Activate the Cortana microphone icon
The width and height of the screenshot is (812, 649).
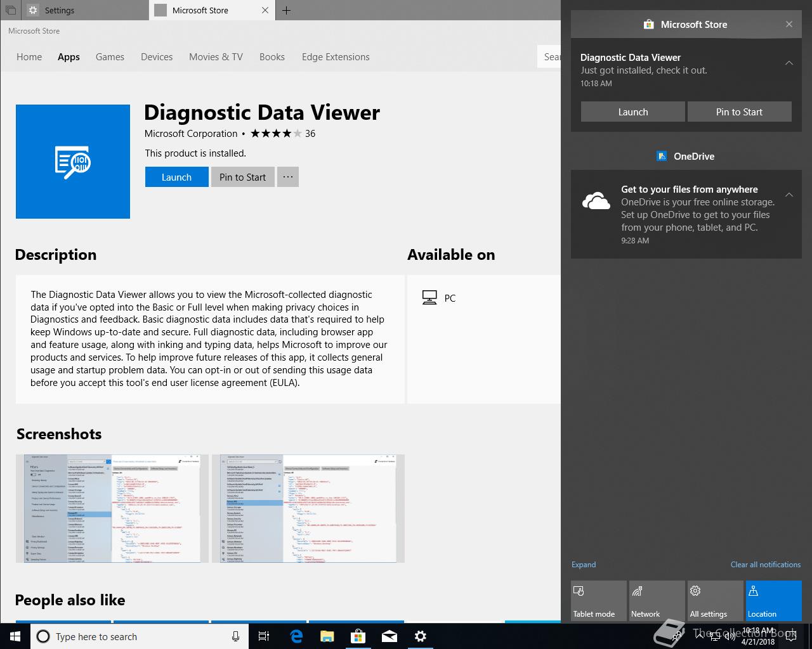[x=235, y=636]
